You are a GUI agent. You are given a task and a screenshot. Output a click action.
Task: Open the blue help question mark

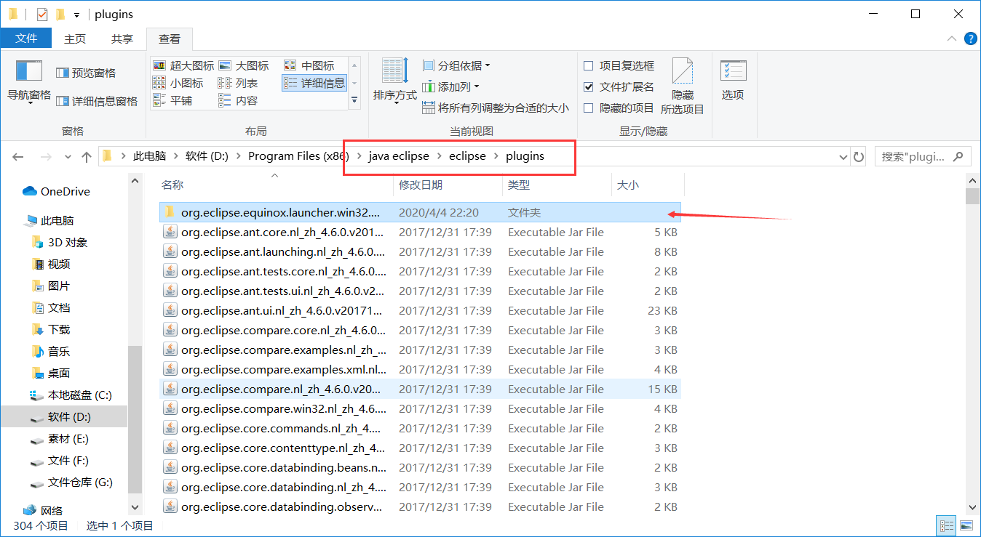coord(970,39)
